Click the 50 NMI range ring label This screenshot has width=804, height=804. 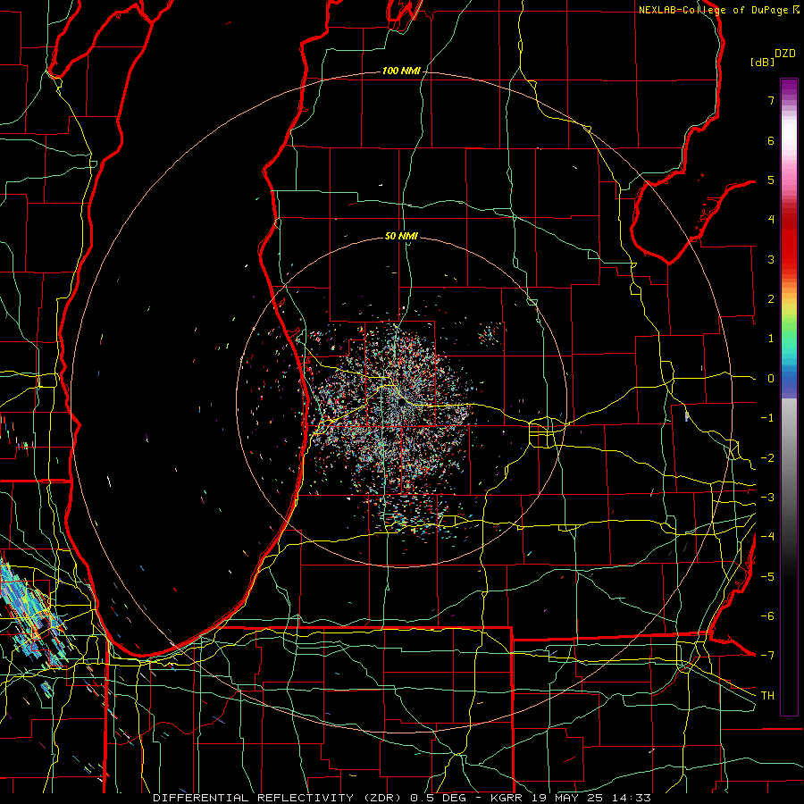pyautogui.click(x=401, y=236)
